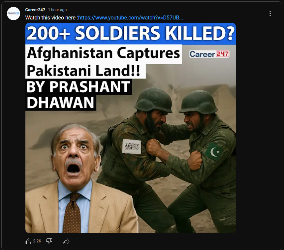Screen dimensions: 284x250
Task: Open the three-dot post options menu
Action: tap(270, 14)
